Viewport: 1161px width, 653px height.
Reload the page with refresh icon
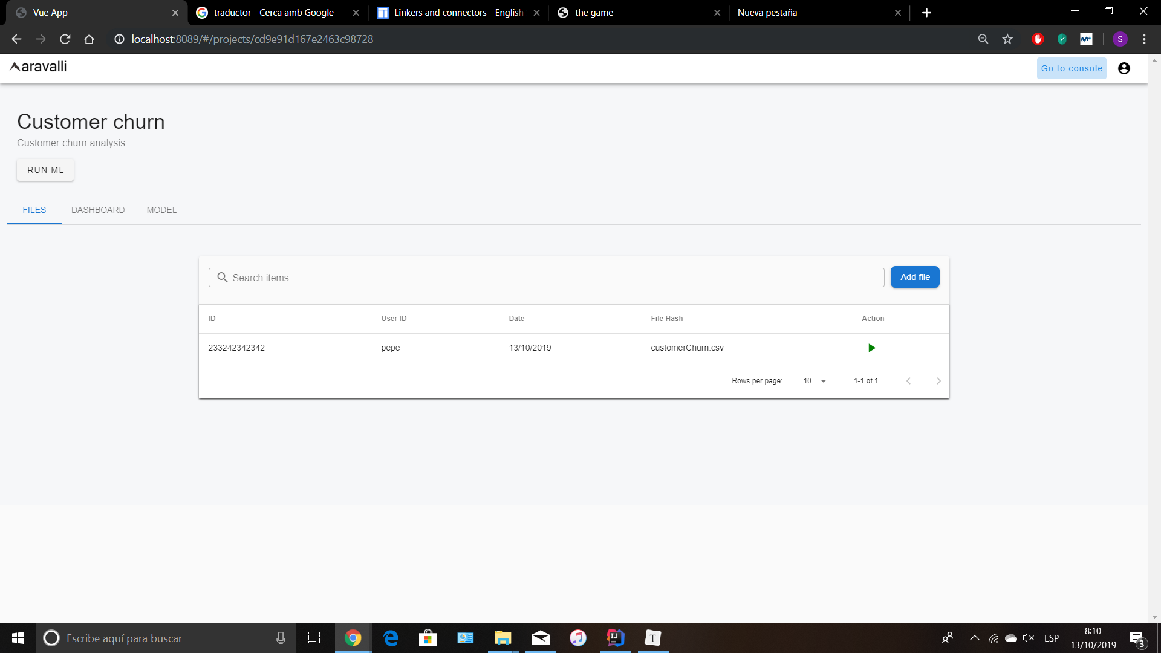65,39
